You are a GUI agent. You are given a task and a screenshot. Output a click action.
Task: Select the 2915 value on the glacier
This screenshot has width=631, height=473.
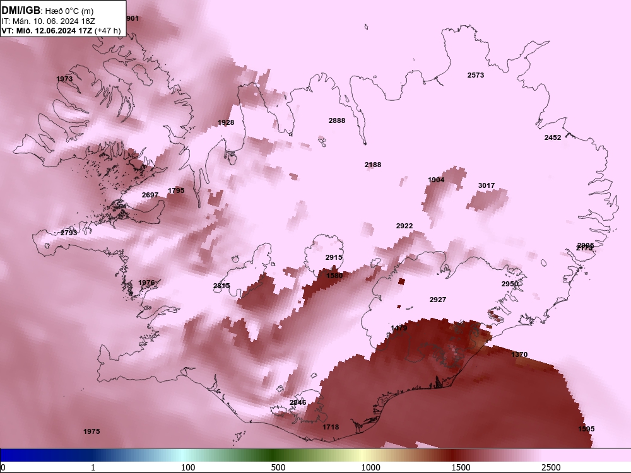[334, 257]
